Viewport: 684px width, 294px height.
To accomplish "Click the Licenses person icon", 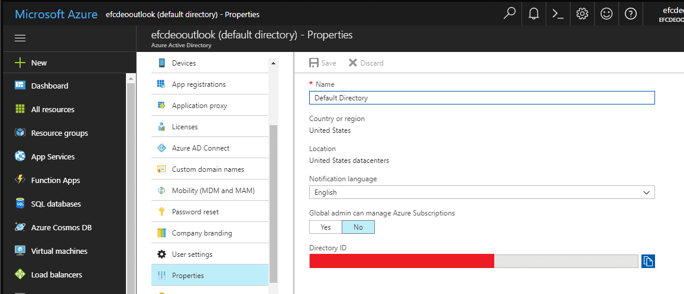I will (161, 127).
